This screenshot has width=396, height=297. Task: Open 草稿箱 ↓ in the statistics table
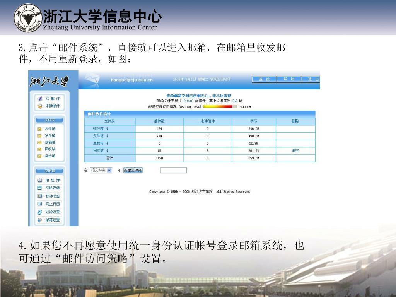pyautogui.click(x=101, y=143)
